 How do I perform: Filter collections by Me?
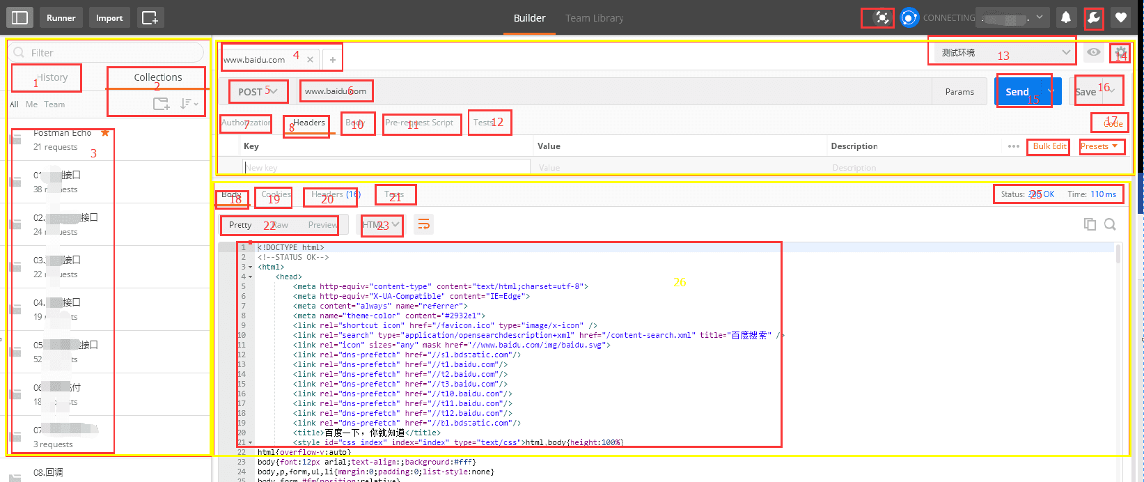click(31, 104)
